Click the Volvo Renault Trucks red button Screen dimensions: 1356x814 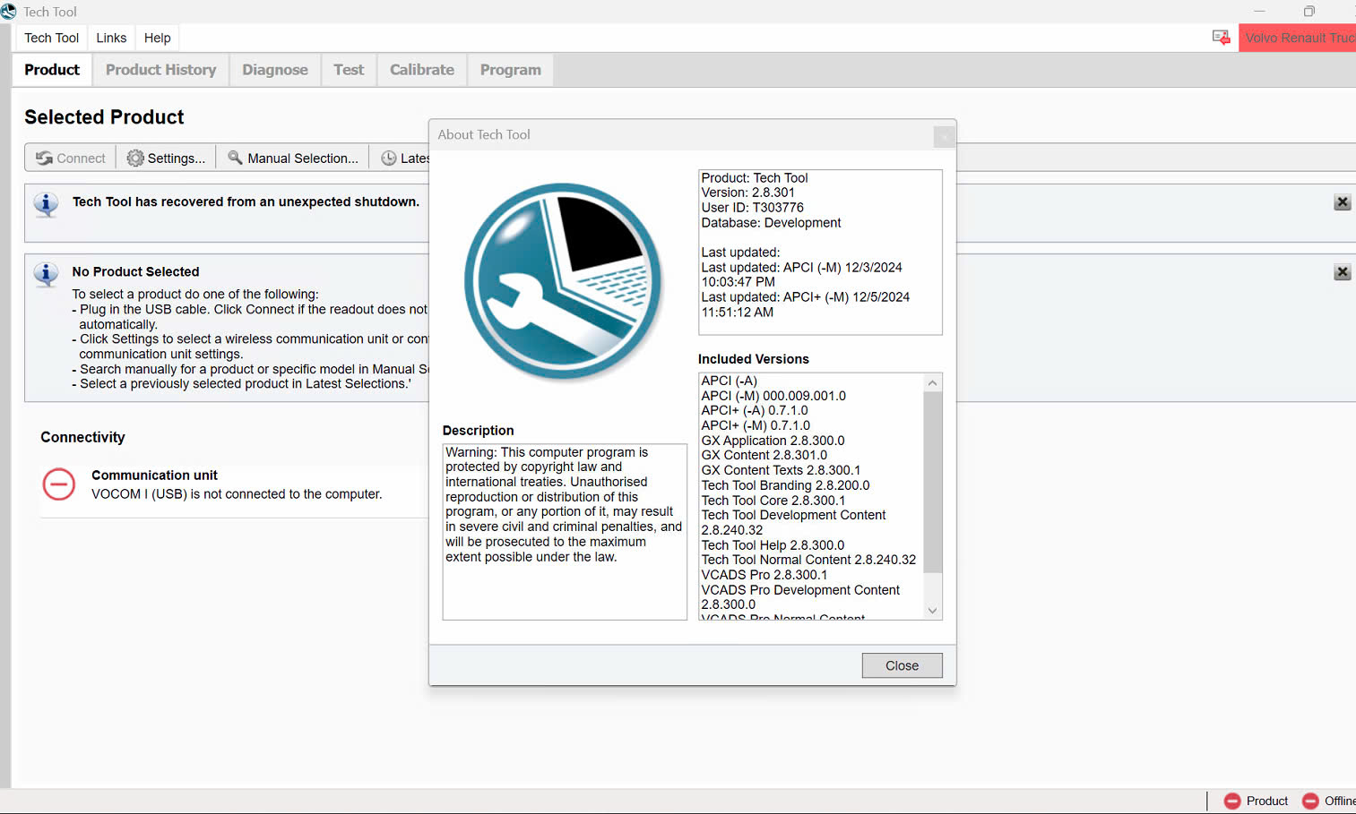tap(1298, 38)
